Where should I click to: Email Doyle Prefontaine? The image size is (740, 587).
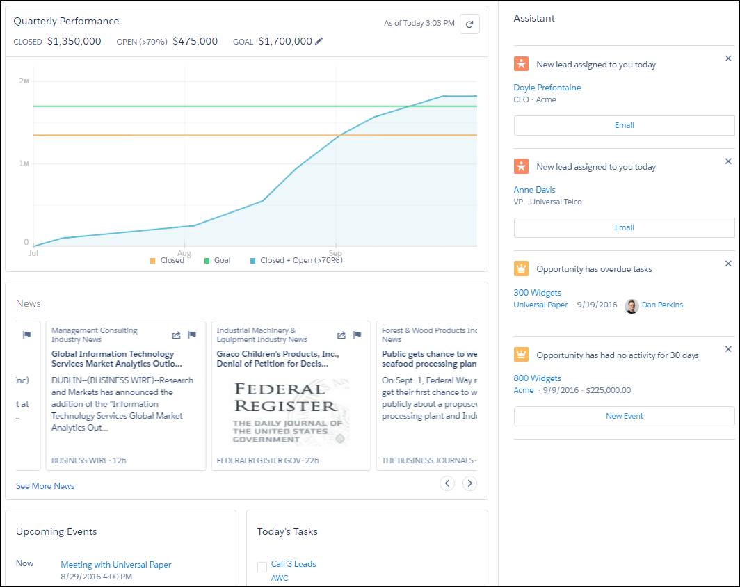coord(624,125)
